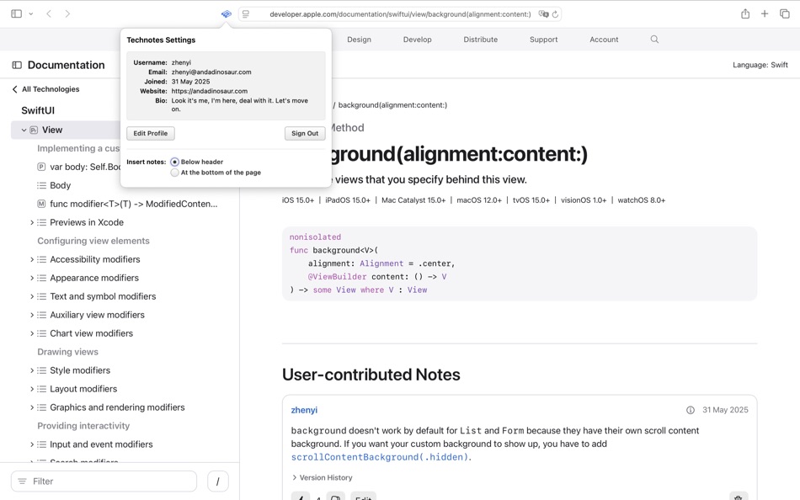Open the sidebar options dropdown arrow in Safari toolbar
The image size is (800, 500).
click(x=31, y=13)
